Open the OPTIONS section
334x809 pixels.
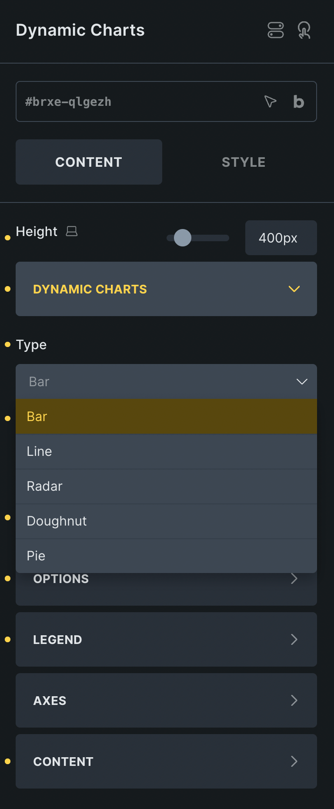[x=166, y=579]
